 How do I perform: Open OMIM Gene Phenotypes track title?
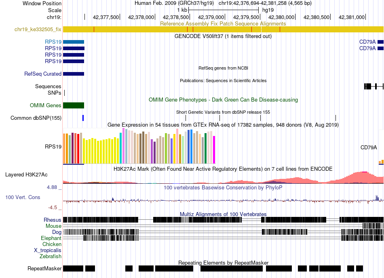tap(223, 100)
